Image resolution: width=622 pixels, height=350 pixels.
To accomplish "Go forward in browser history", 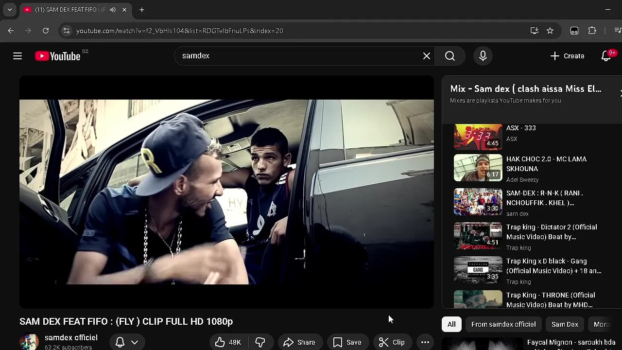I will (x=28, y=31).
